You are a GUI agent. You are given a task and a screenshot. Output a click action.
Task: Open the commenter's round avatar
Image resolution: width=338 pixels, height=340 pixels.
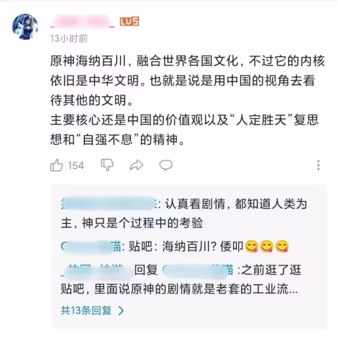point(25,27)
